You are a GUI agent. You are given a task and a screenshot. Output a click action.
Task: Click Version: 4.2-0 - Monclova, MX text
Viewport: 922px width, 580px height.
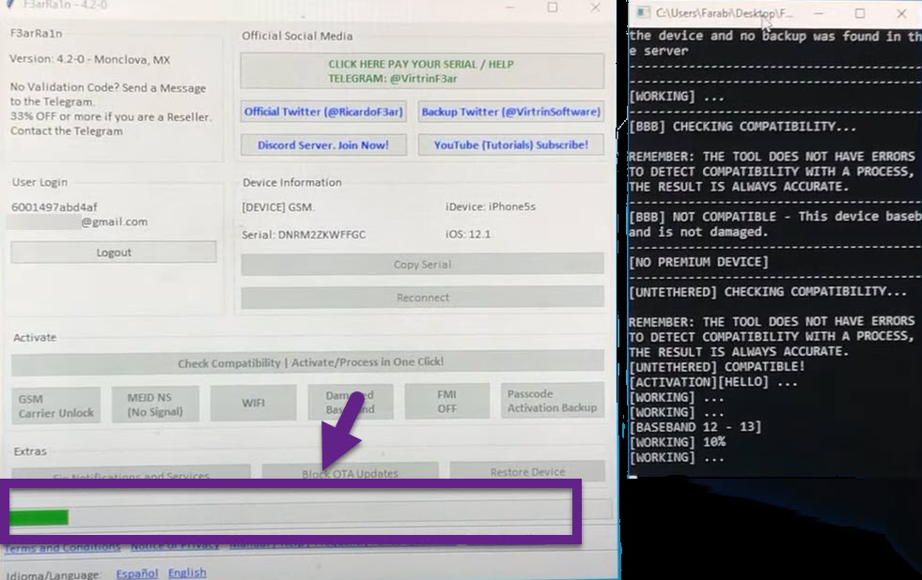90,59
